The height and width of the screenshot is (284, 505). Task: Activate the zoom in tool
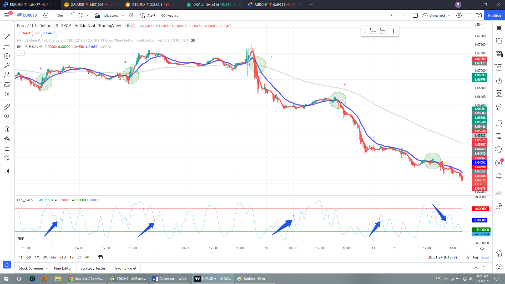coord(7,116)
